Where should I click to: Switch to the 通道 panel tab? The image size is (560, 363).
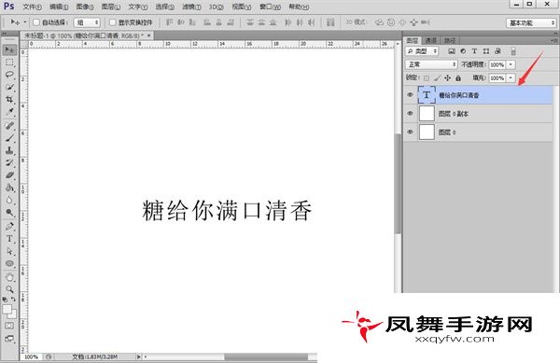tap(430, 40)
